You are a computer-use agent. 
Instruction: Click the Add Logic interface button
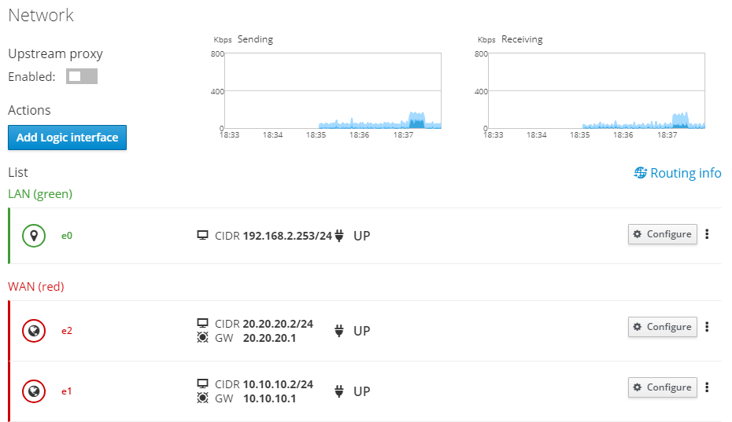tap(67, 138)
